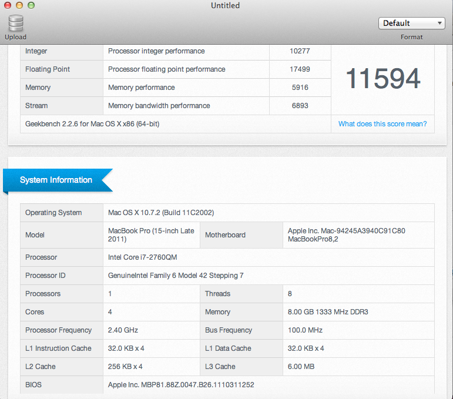Click the Geekbench 2.2.6 version text
The image size is (453, 399).
(92, 124)
